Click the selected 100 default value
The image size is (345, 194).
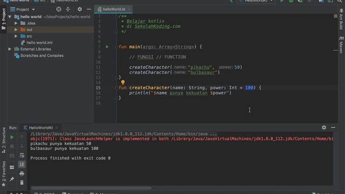click(x=249, y=87)
